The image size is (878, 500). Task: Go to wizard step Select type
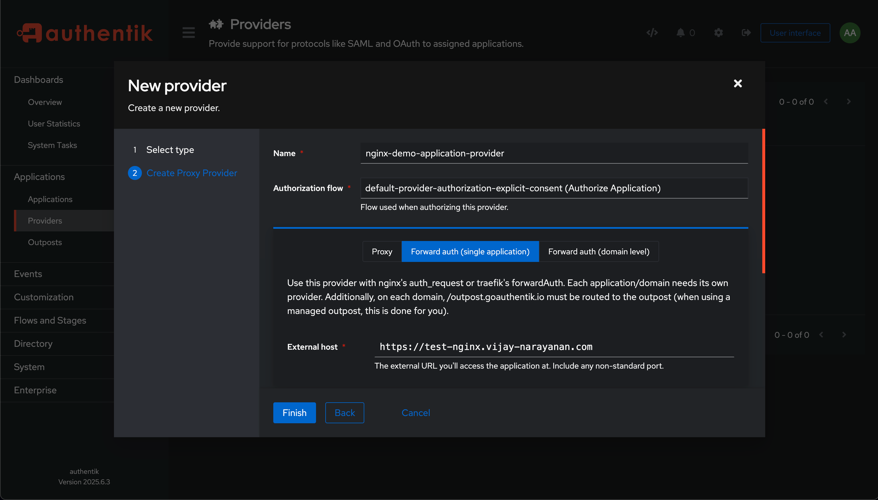[169, 150]
